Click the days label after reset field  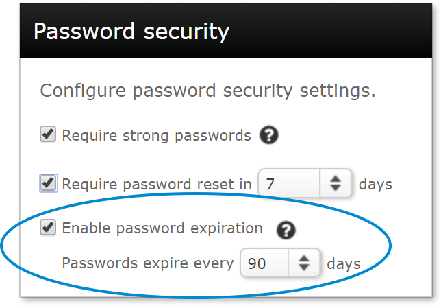point(375,185)
